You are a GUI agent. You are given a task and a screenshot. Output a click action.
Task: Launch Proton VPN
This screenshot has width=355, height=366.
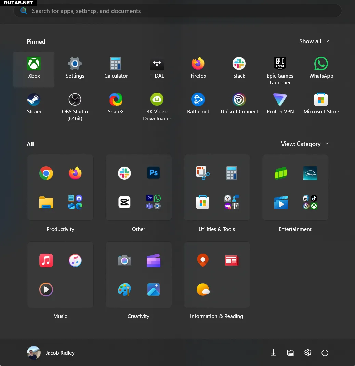[x=280, y=105]
